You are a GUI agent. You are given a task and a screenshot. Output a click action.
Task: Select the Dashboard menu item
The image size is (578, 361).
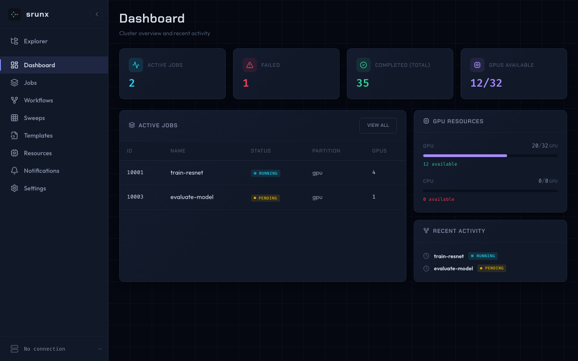pyautogui.click(x=39, y=65)
